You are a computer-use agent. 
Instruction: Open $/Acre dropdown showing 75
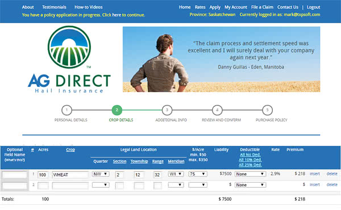tap(198, 174)
